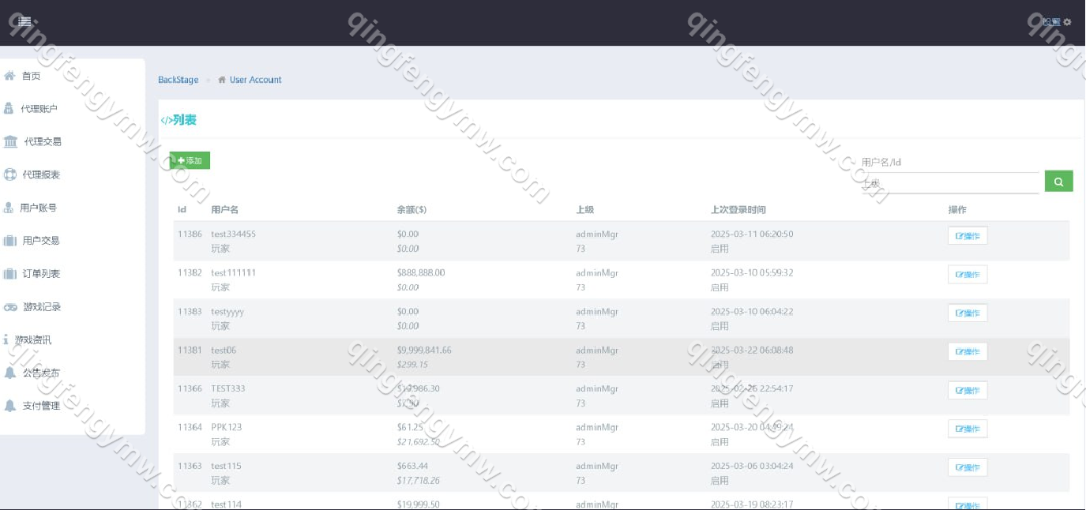Image resolution: width=1086 pixels, height=510 pixels.
Task: Click 操作 for user PPK123
Action: coord(968,429)
